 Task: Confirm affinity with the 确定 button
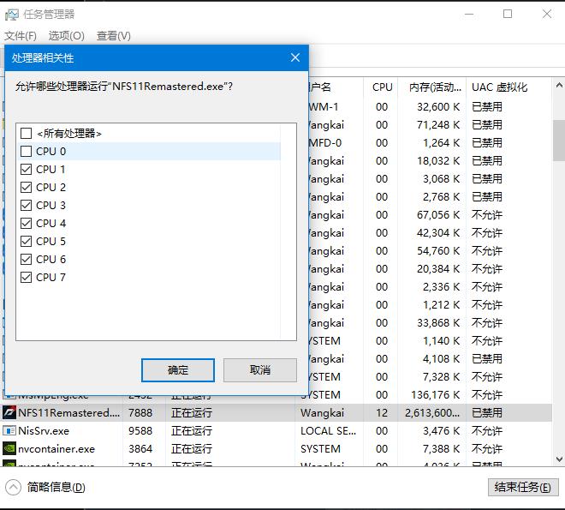(x=178, y=370)
